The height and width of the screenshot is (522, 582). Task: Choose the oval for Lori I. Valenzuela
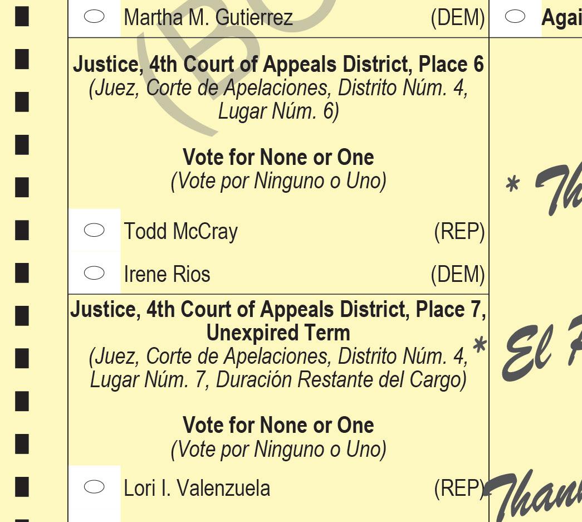[x=94, y=487]
